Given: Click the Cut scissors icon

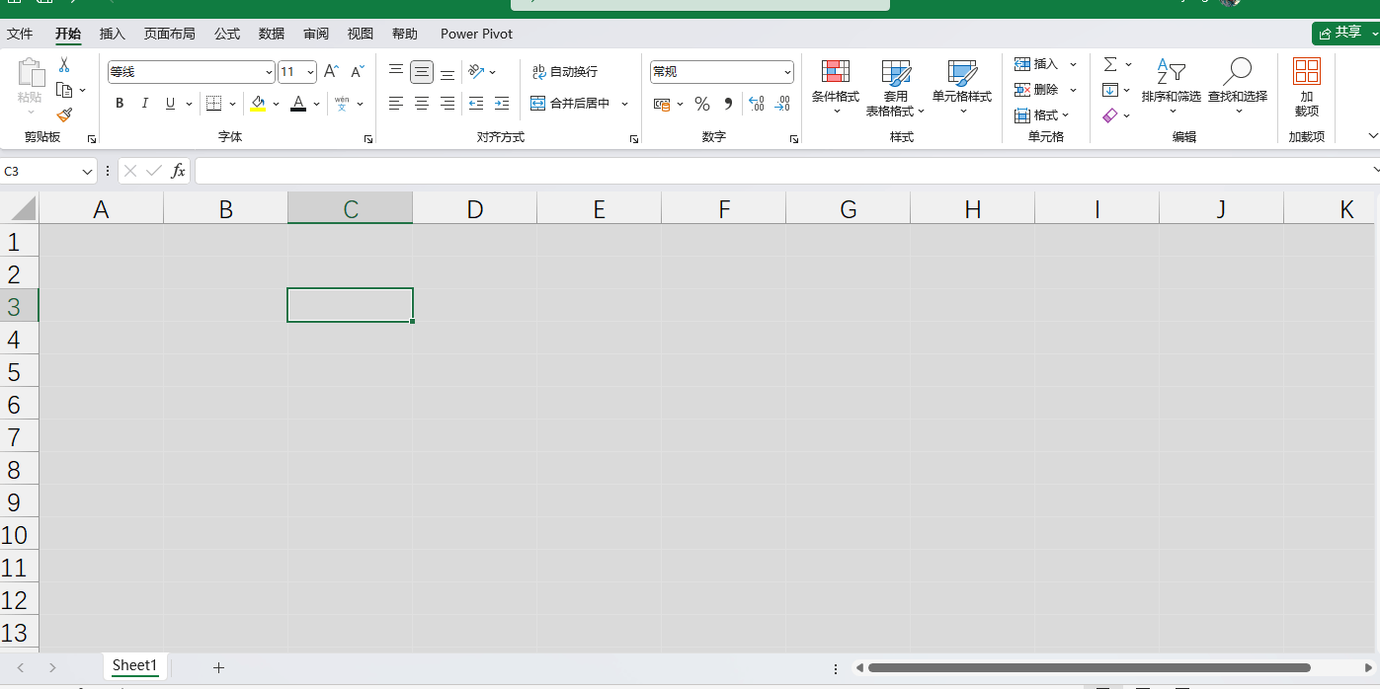Looking at the screenshot, I should click(x=64, y=64).
